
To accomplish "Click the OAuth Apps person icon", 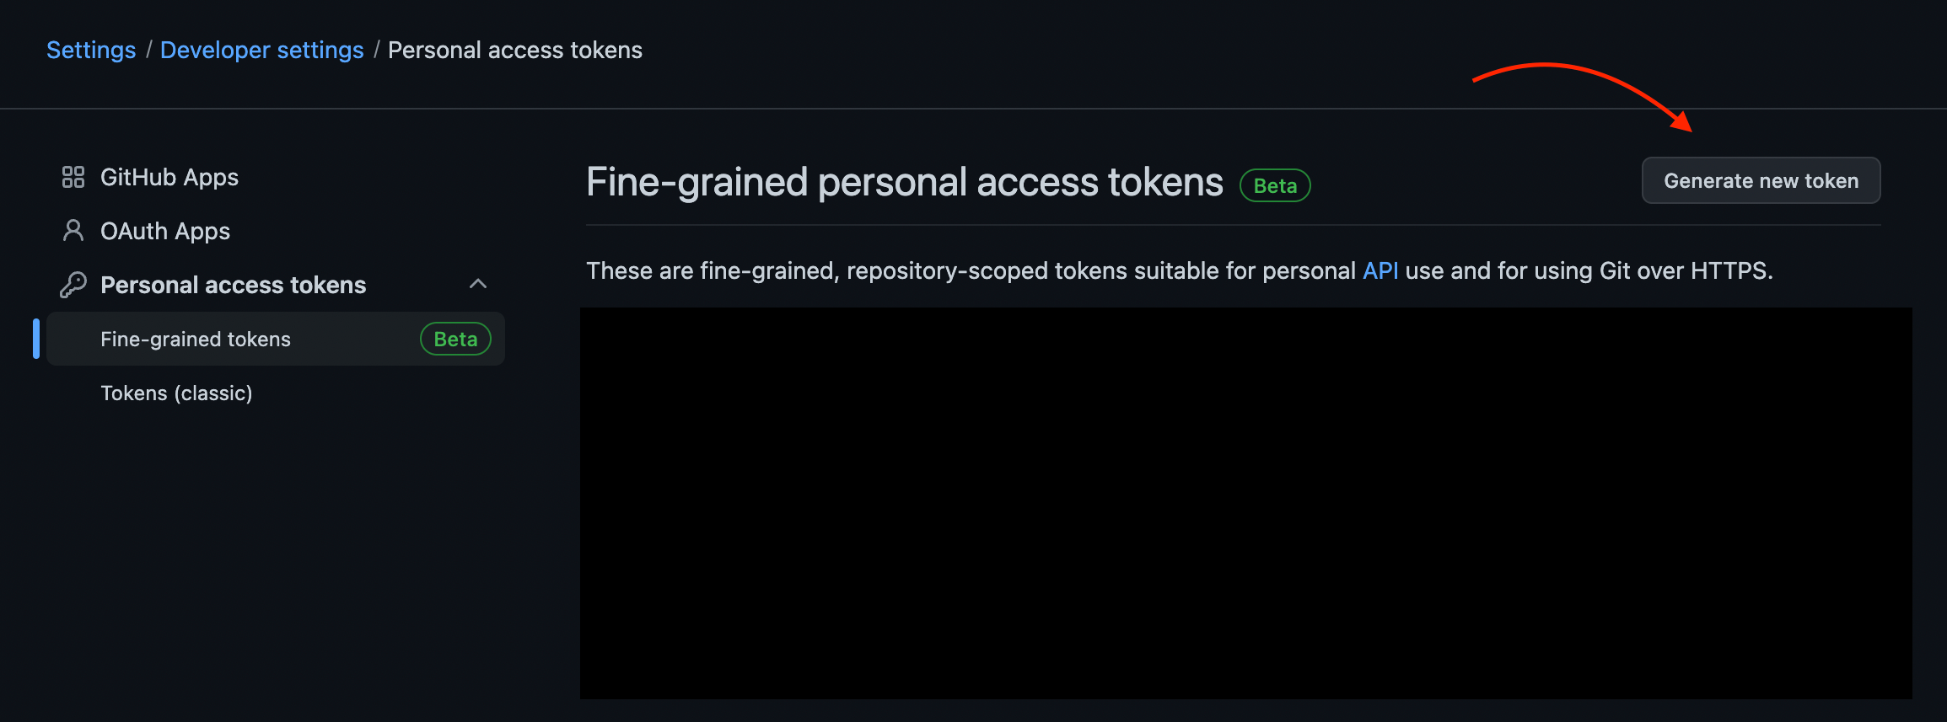I will [73, 231].
